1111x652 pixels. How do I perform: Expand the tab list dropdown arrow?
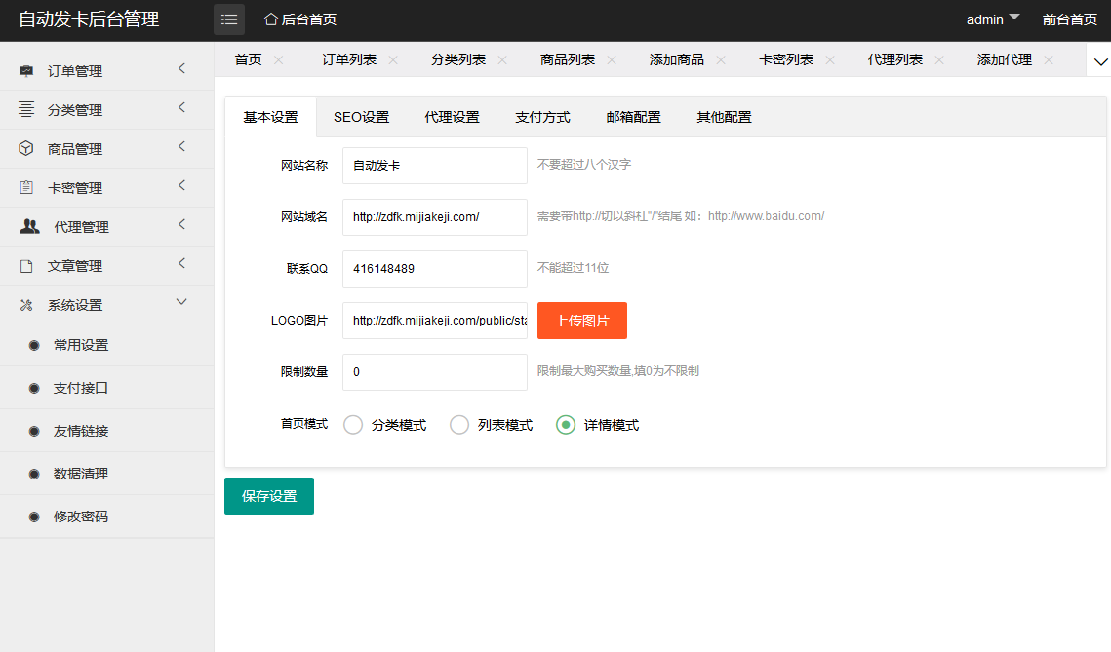click(x=1100, y=61)
